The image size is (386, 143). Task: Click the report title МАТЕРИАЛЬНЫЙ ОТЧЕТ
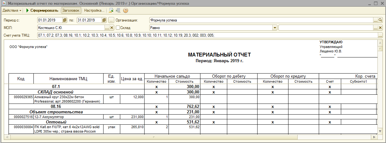pos(220,55)
